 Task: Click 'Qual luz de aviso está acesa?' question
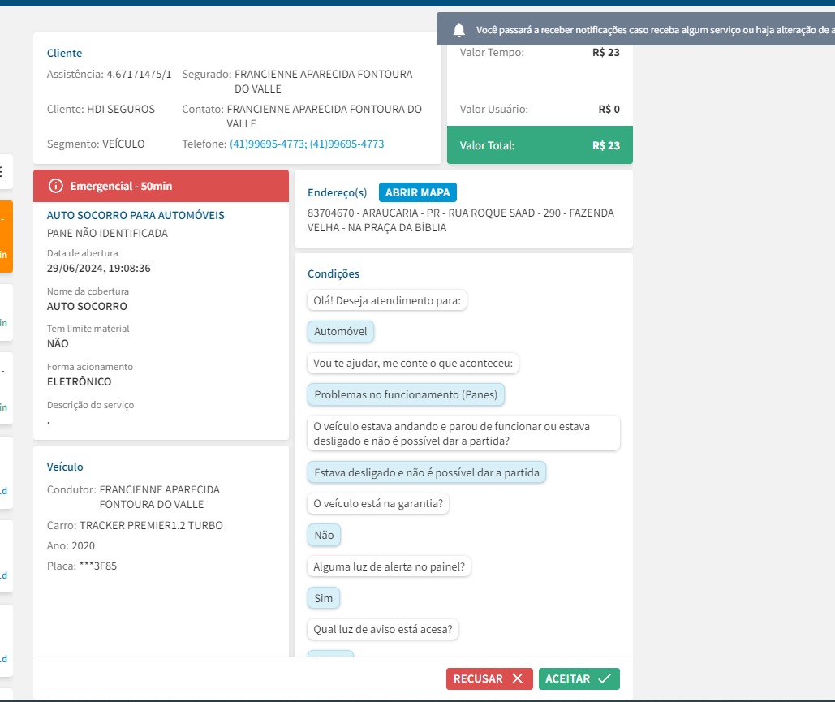383,629
